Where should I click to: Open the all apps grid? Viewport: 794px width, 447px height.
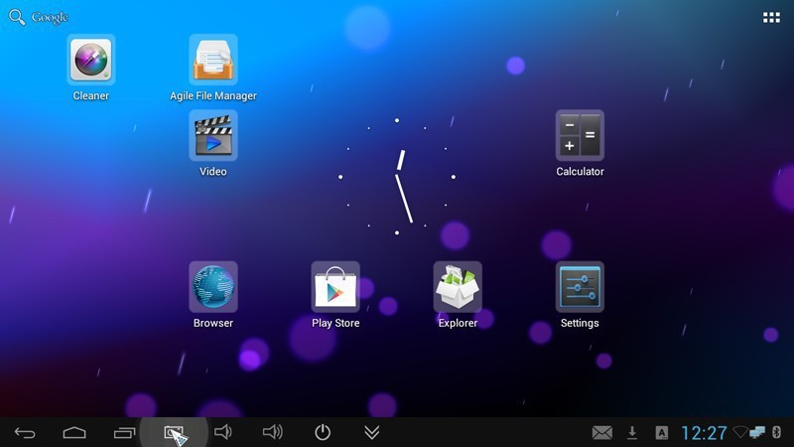771,18
